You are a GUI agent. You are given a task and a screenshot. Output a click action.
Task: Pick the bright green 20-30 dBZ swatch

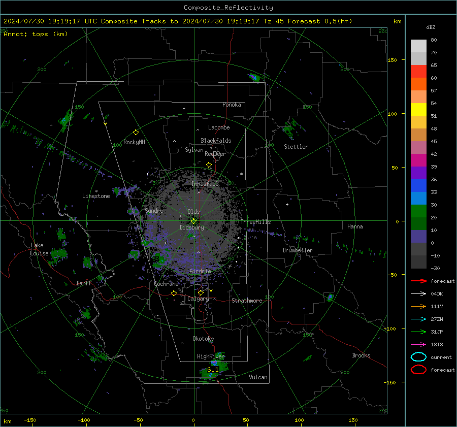tap(418, 211)
